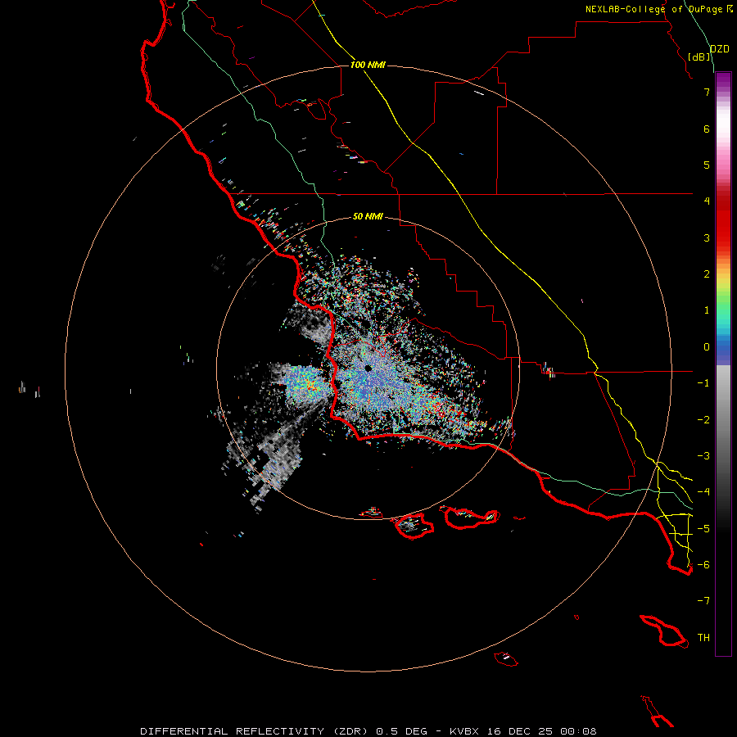The image size is (737, 737).
Task: Click the TH label on the color scale
Action: pos(703,638)
